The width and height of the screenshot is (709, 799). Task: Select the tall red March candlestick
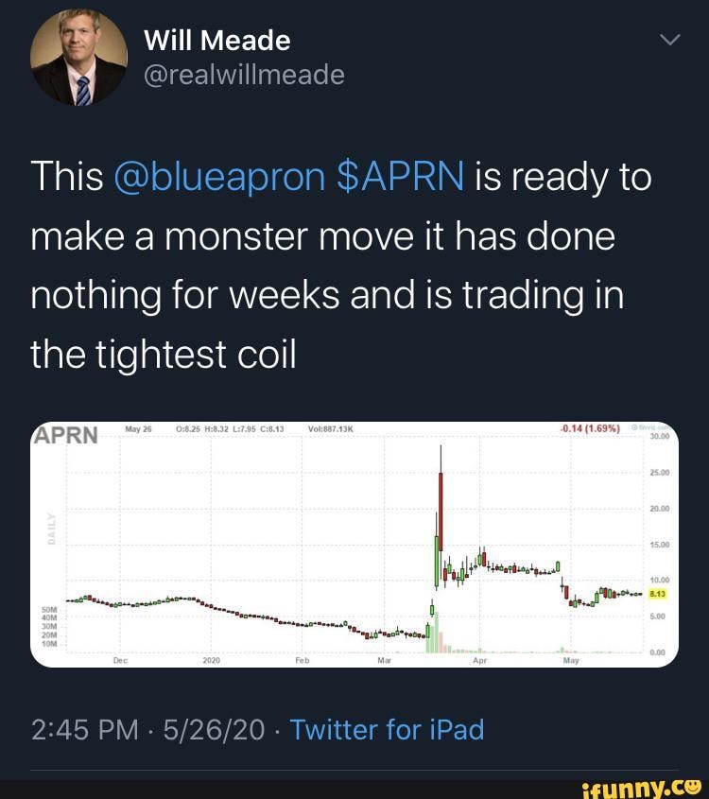441,501
